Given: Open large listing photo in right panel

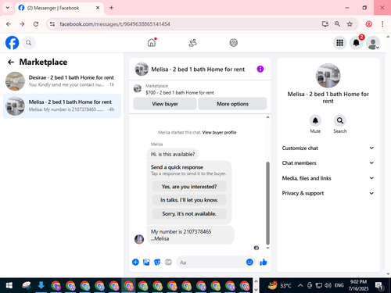Looking at the screenshot, I should point(328,76).
